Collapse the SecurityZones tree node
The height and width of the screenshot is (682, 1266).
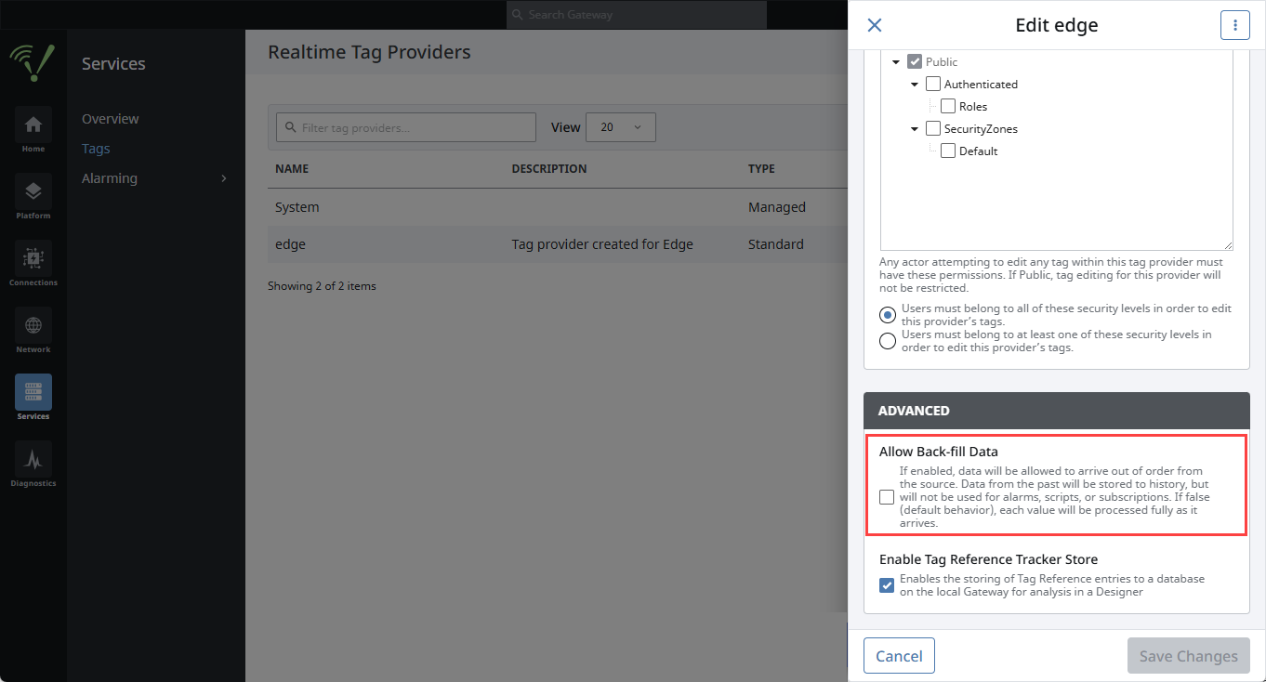tap(915, 129)
